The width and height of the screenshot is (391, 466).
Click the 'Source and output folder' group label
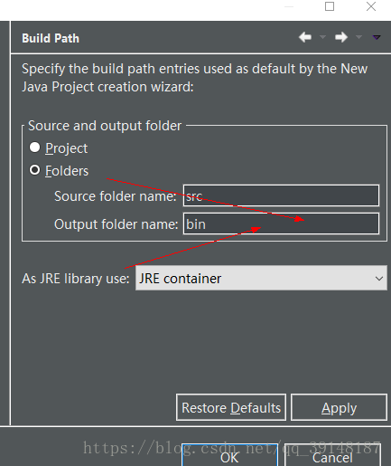tap(105, 126)
